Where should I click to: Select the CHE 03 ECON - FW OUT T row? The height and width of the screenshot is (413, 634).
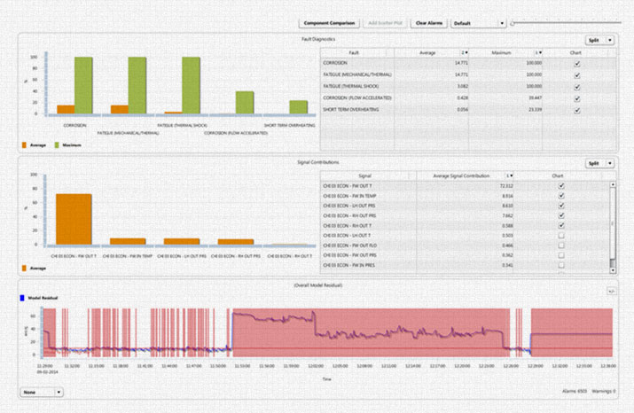click(465, 186)
